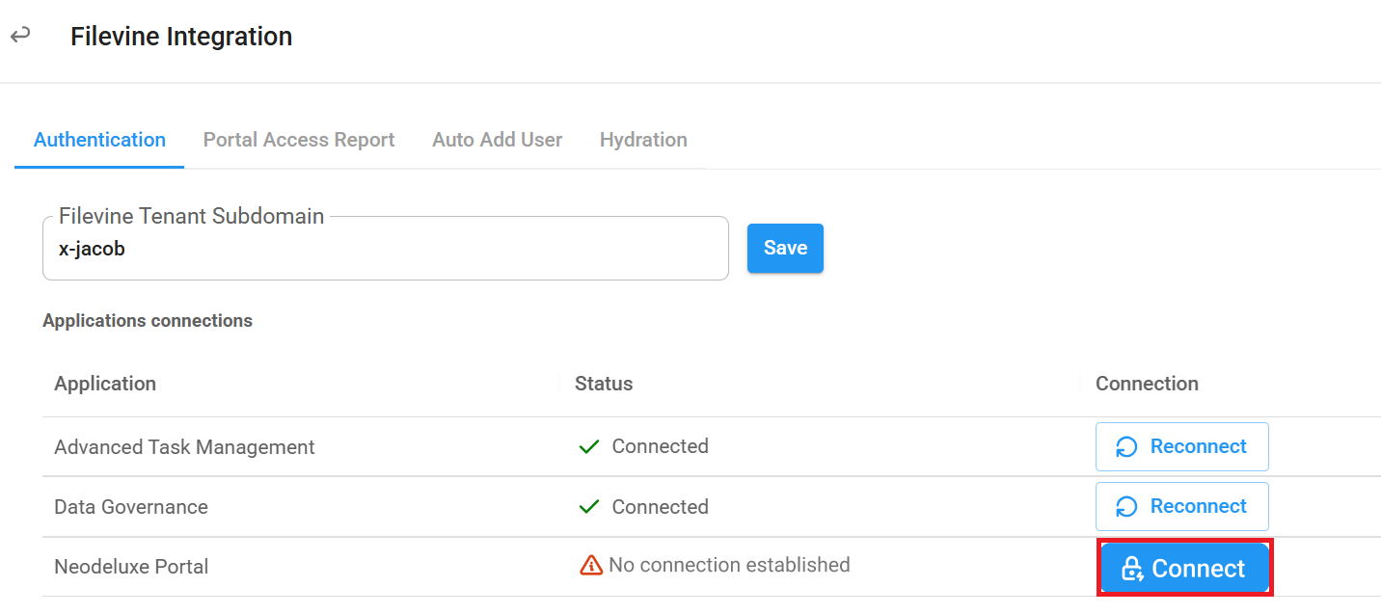This screenshot has height=614, width=1381.
Task: Click the Status column header
Action: click(604, 384)
